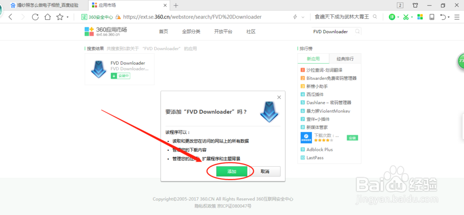
Task: Click the browser forward arrow
Action: (23, 17)
